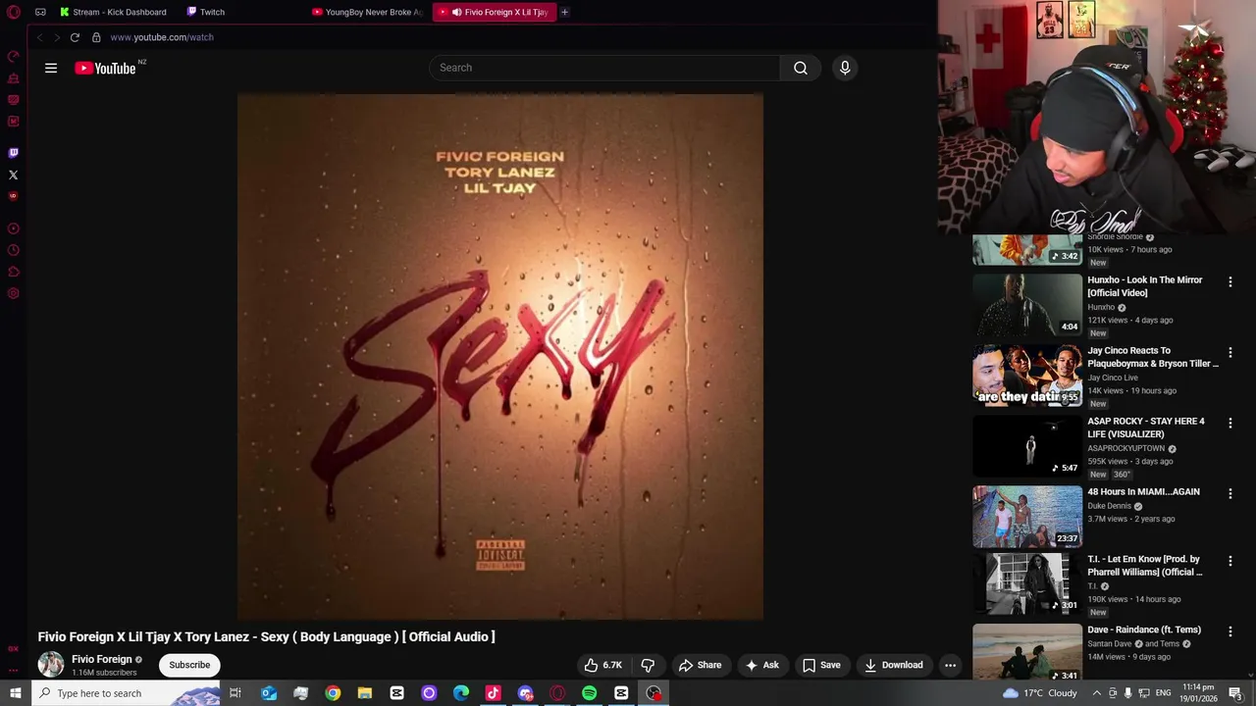This screenshot has width=1256, height=706.
Task: Open options for Jay Cinco Reacts video
Action: 1230,352
